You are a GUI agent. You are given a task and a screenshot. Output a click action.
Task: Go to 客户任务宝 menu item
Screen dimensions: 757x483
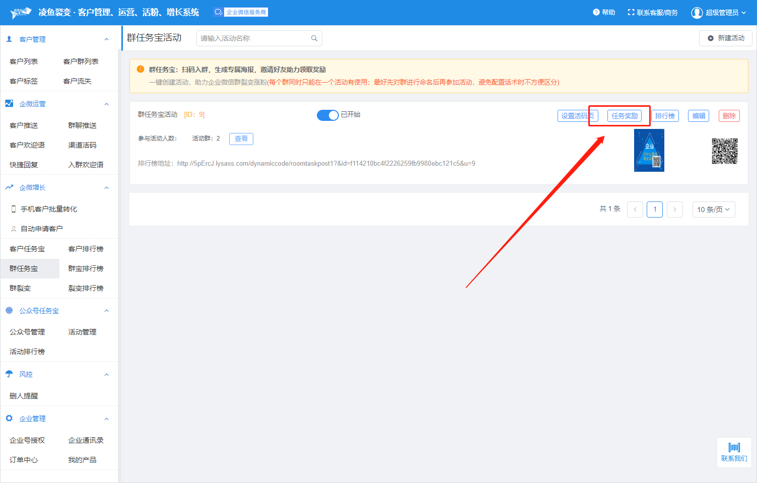click(27, 249)
